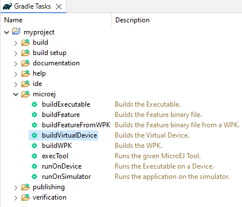The height and width of the screenshot is (207, 242).
Task: Select the runOnDevice task
Action: pyautogui.click(x=62, y=166)
